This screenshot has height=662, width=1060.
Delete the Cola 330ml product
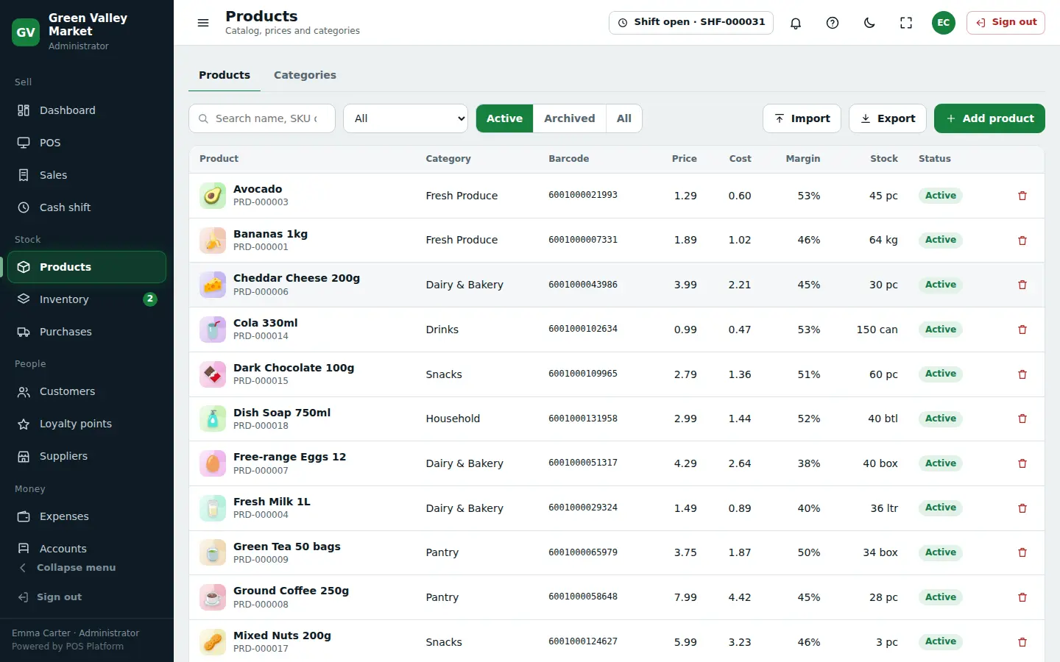click(1022, 330)
